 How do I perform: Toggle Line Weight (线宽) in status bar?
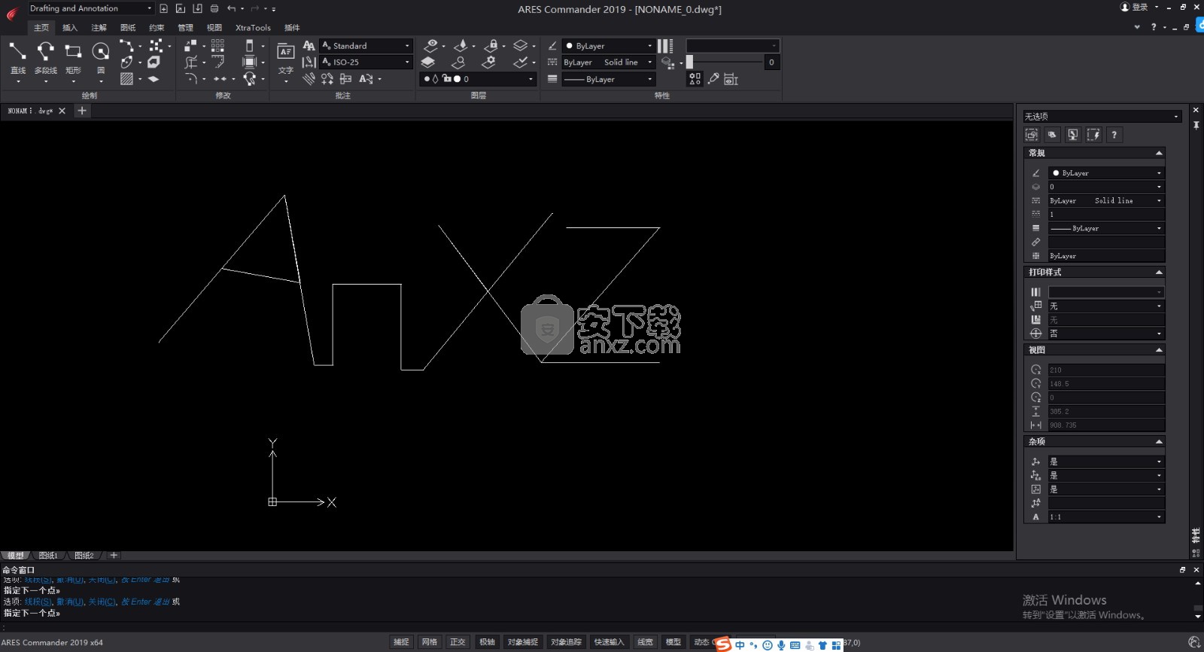pos(645,642)
